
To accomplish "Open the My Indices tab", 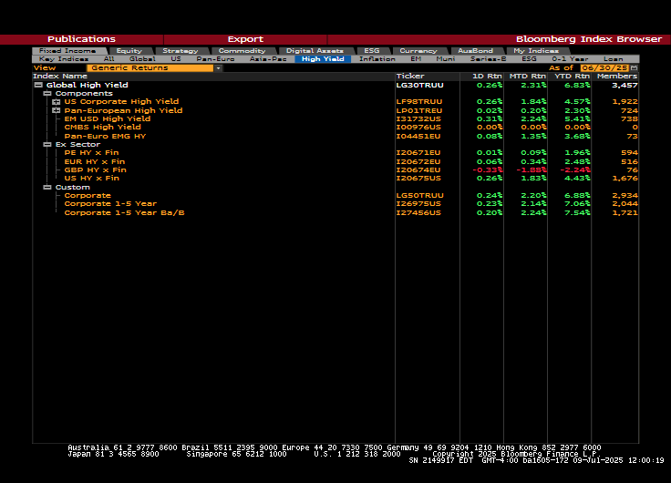I will [x=536, y=51].
